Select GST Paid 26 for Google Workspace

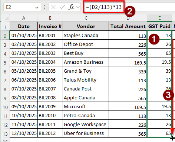tap(159, 124)
